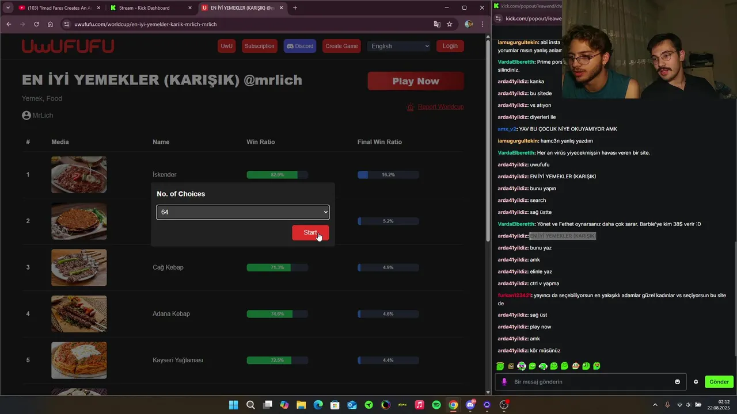
Task: Click the Login button
Action: tap(450, 46)
